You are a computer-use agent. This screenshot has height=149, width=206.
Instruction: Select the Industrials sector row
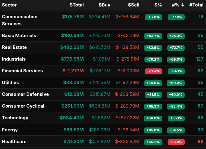coord(14,59)
